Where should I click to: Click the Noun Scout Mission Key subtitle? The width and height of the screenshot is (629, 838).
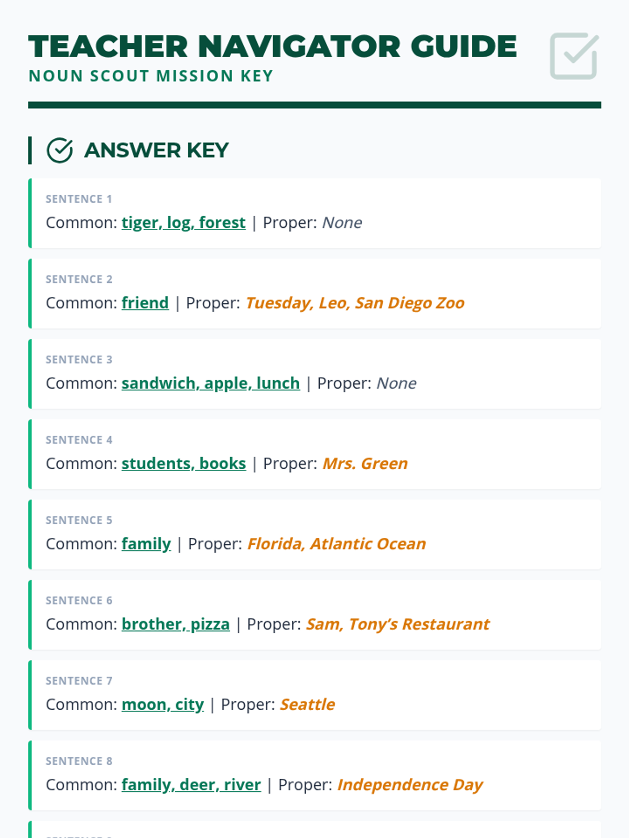pyautogui.click(x=151, y=76)
